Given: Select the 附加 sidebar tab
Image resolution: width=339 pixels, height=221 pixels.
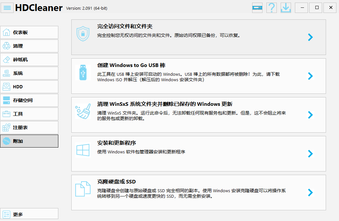Looking at the screenshot, I should [29, 141].
